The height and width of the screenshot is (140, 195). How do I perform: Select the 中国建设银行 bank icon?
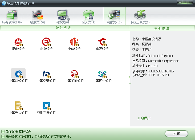[x=18, y=74]
